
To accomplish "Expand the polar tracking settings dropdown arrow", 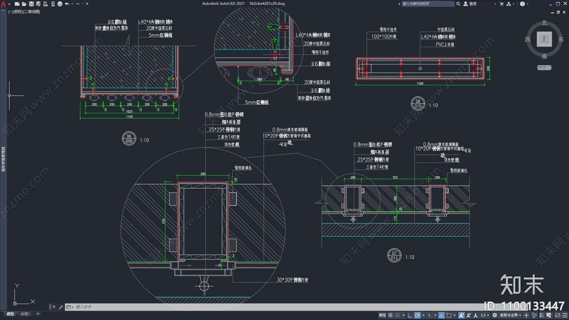I will 424,315.
